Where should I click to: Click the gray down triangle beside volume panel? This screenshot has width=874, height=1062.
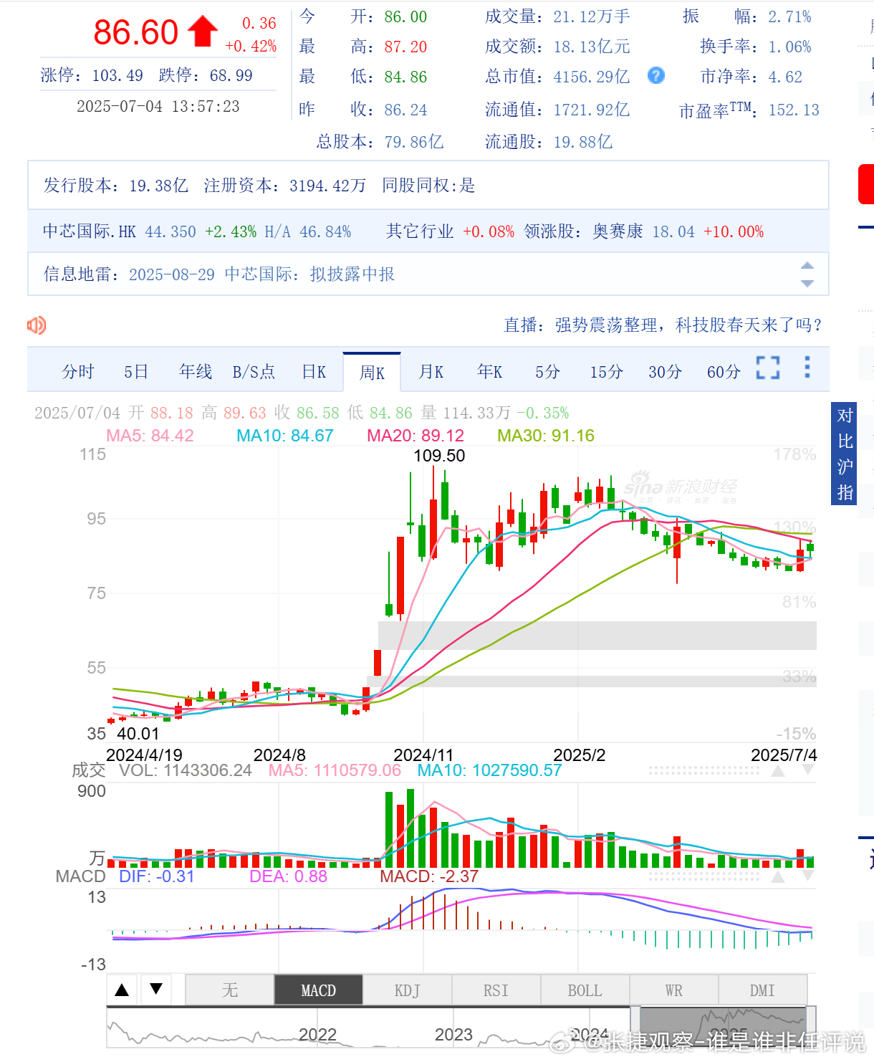tap(808, 770)
